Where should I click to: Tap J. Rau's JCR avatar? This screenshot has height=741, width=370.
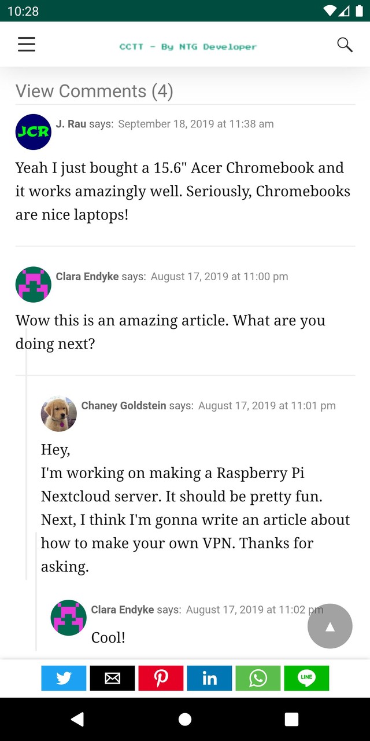point(34,132)
